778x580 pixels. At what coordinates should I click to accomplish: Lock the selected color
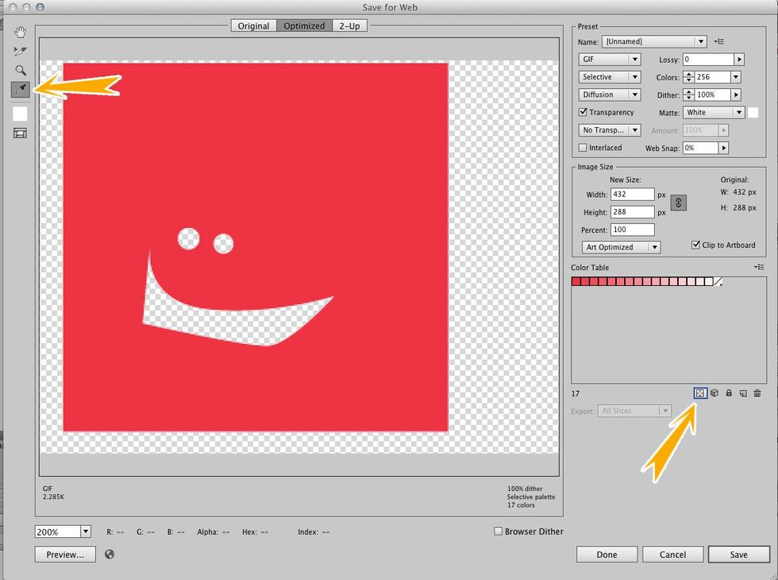728,393
